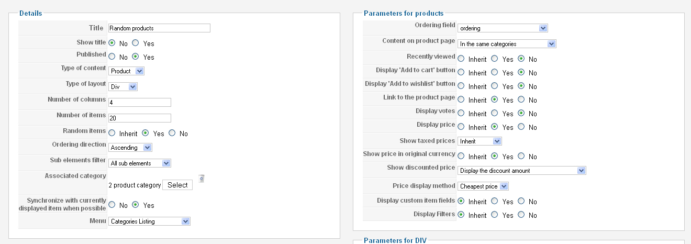Click the Number of items field
The height and width of the screenshot is (244, 691).
140,118
